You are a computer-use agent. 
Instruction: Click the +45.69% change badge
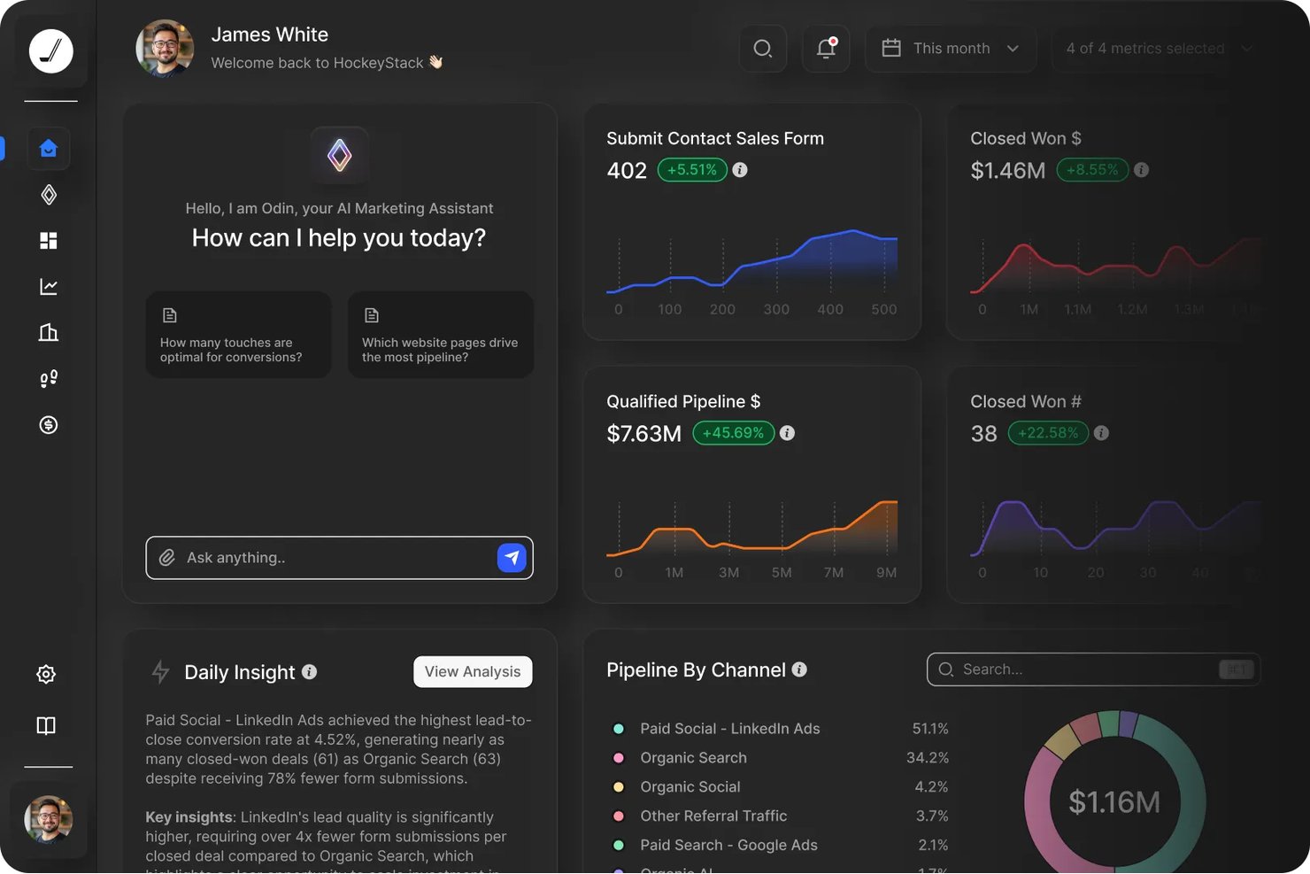click(x=734, y=433)
